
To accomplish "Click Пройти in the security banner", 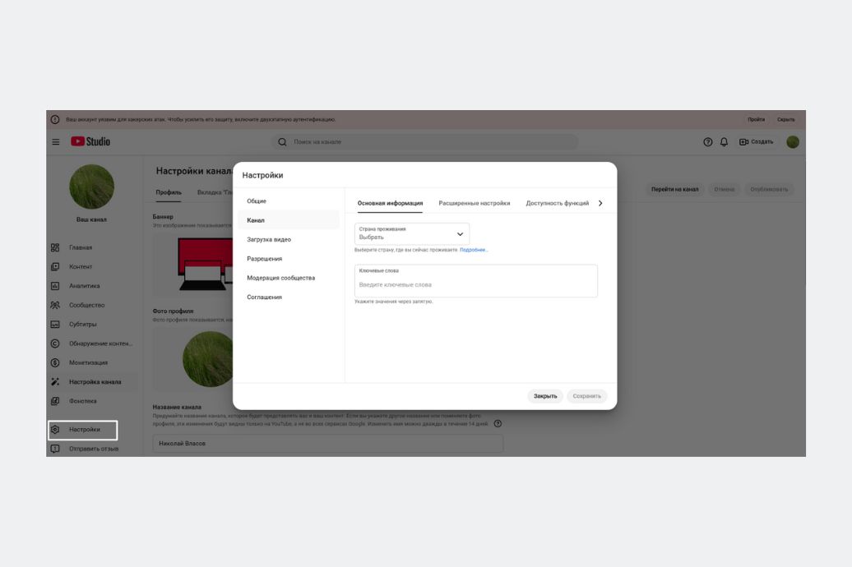I will [x=756, y=119].
